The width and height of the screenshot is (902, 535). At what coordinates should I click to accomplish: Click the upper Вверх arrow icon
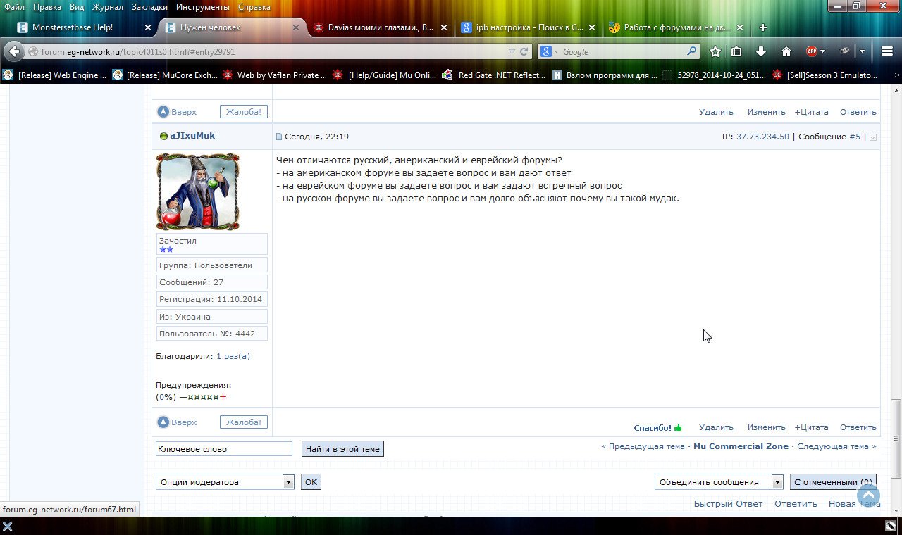click(163, 112)
